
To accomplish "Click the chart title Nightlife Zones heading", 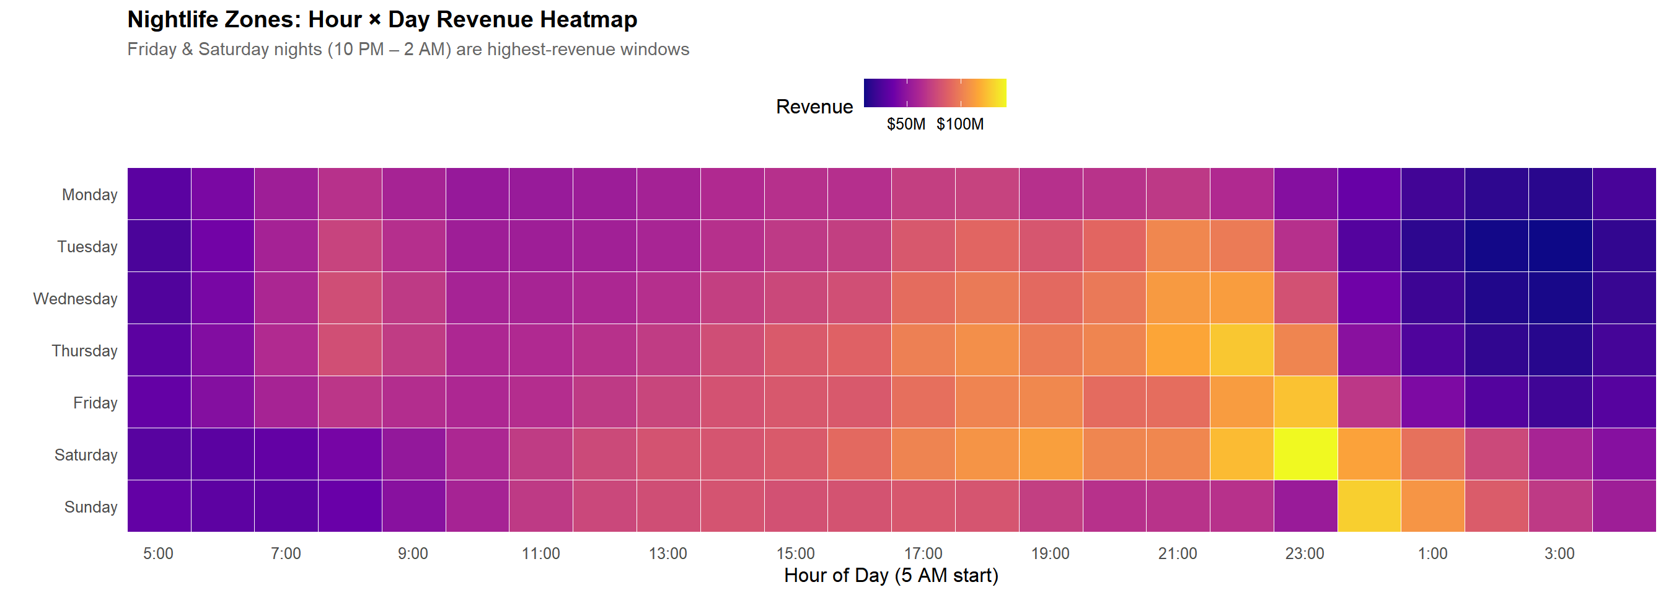I will coord(382,19).
